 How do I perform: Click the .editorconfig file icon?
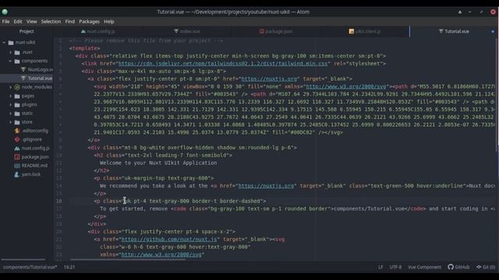coord(17,131)
